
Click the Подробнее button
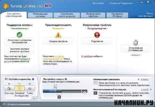coord(97,41)
